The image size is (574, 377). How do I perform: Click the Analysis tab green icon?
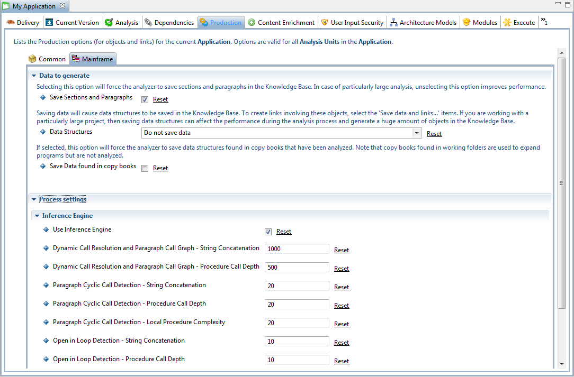109,23
